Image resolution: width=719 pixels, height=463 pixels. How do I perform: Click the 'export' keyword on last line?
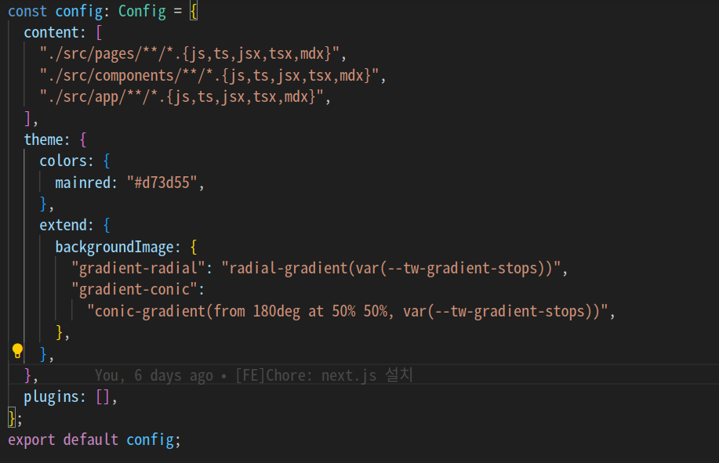tap(31, 440)
